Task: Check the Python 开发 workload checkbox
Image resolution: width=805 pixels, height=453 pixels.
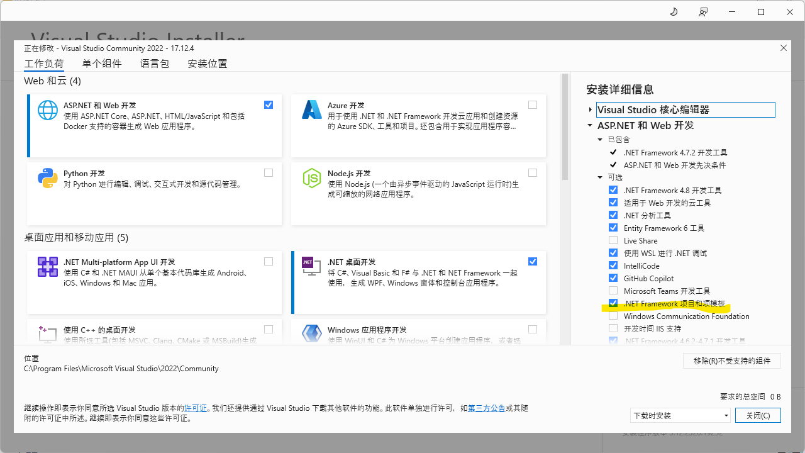Action: [x=269, y=172]
